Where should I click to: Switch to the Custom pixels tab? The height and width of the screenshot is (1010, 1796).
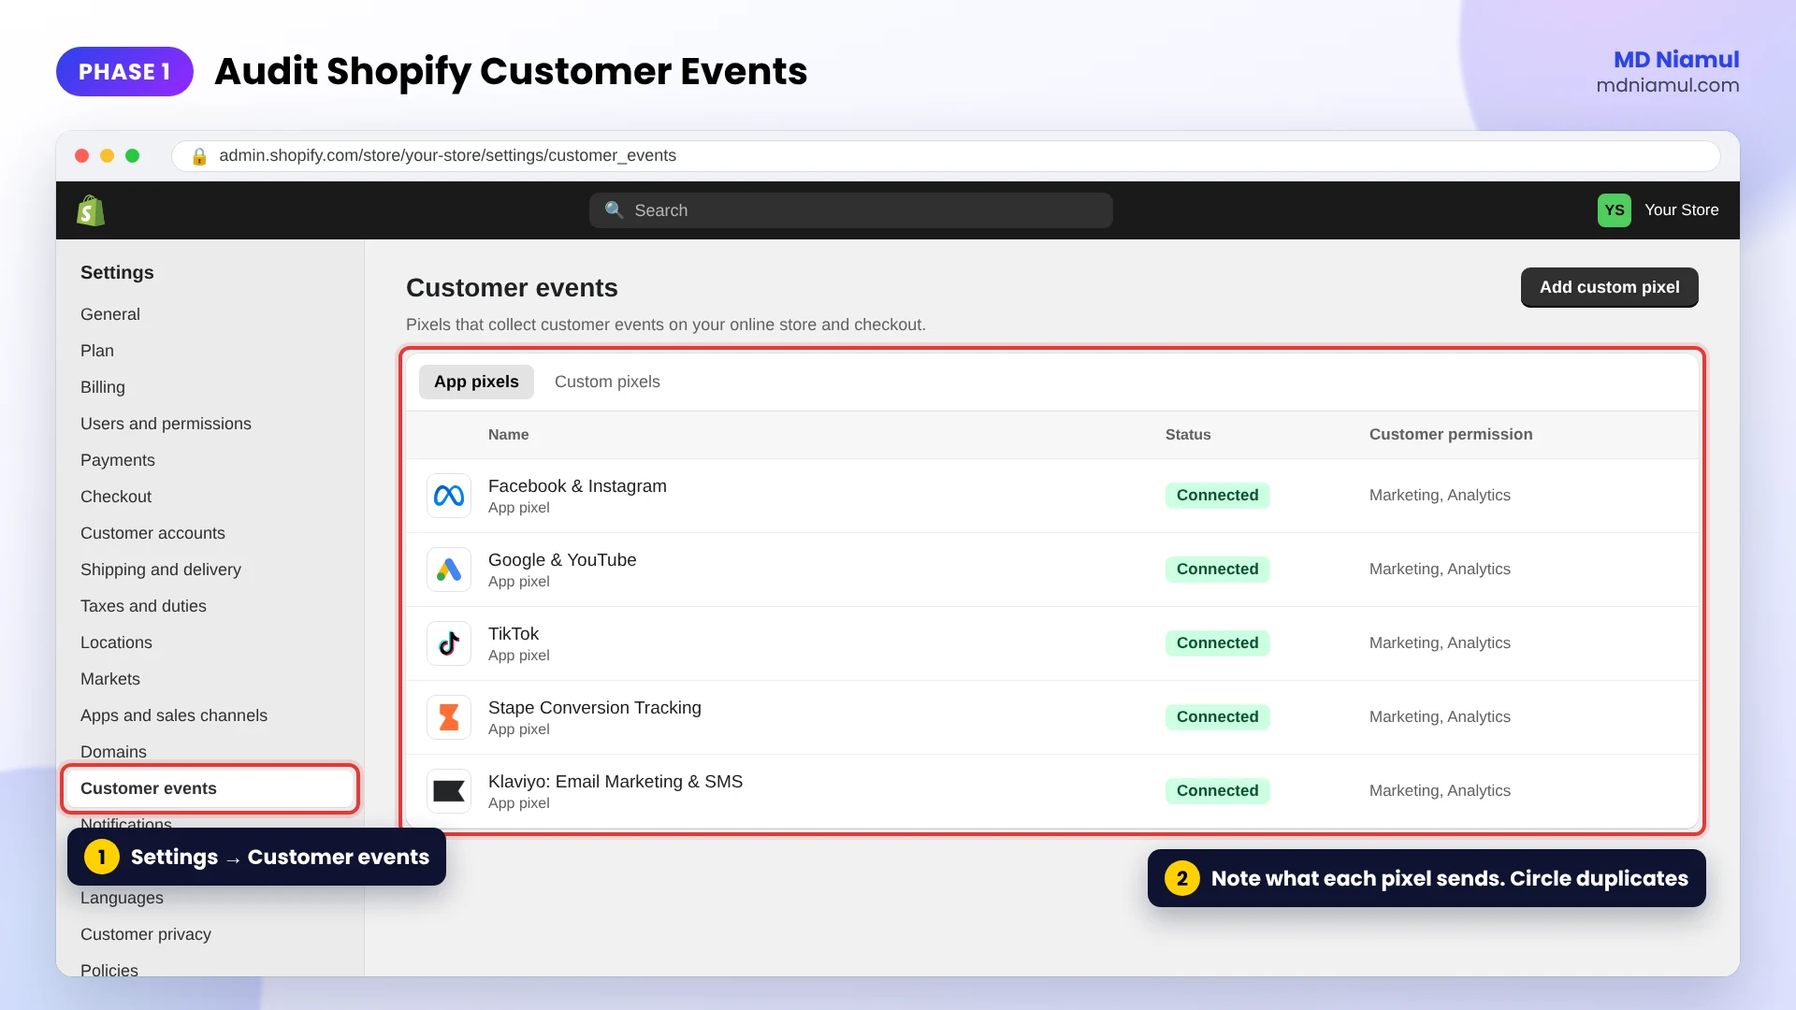607,382
